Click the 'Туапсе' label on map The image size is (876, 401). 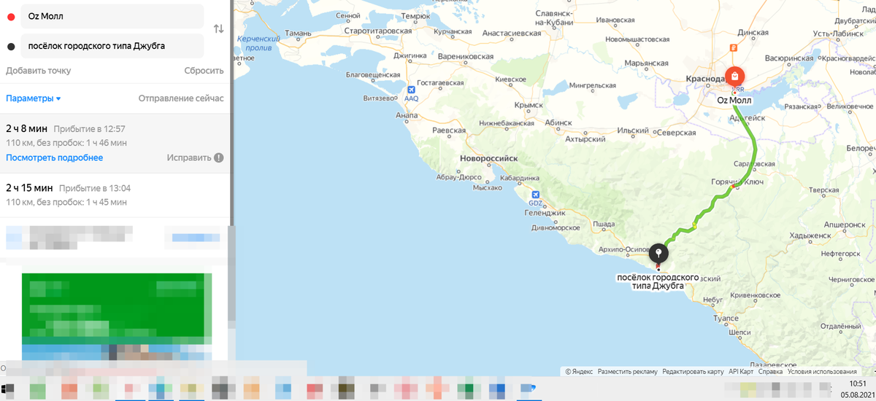click(726, 318)
